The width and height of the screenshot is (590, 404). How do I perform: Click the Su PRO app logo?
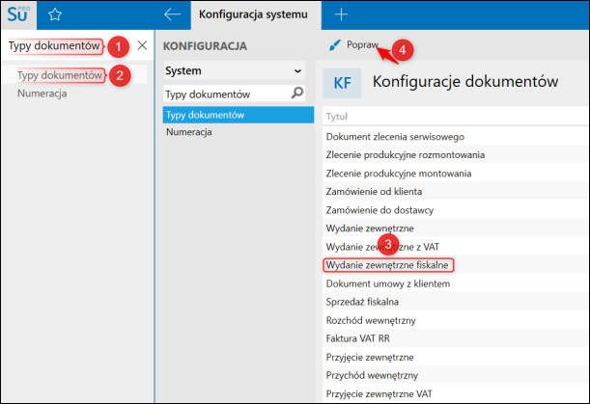click(x=18, y=14)
